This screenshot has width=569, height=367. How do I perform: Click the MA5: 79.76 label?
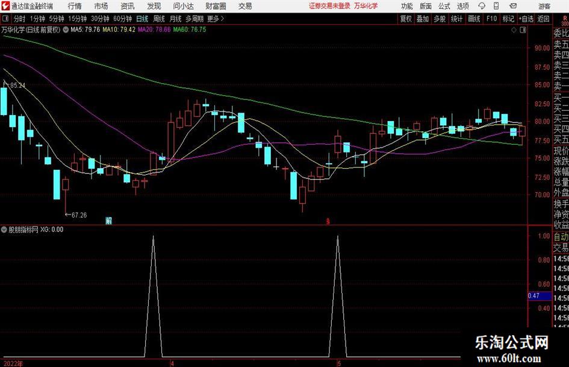[x=86, y=30]
